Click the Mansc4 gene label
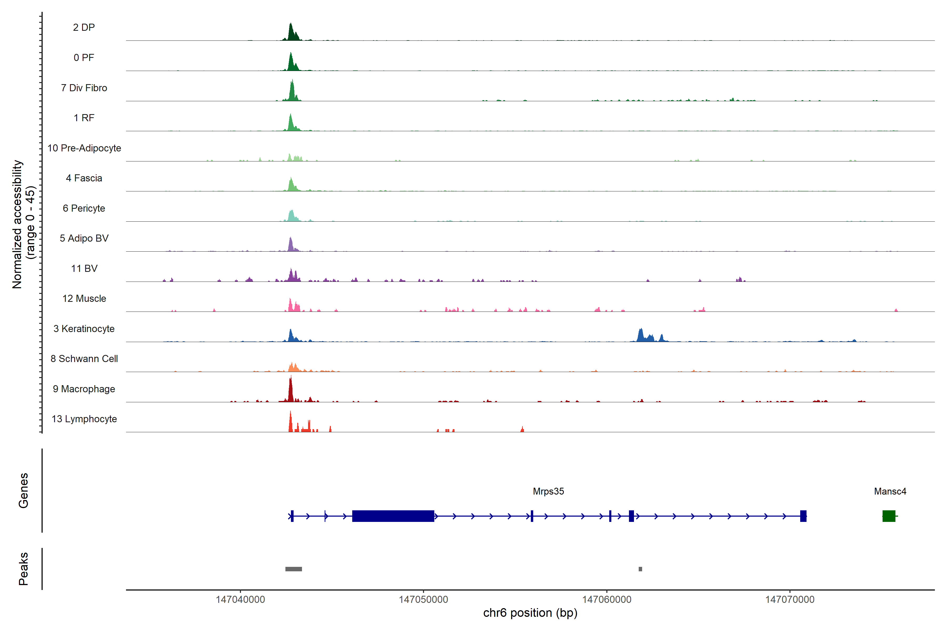 pyautogui.click(x=890, y=491)
